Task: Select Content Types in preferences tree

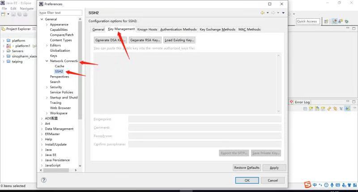Action: [61, 40]
